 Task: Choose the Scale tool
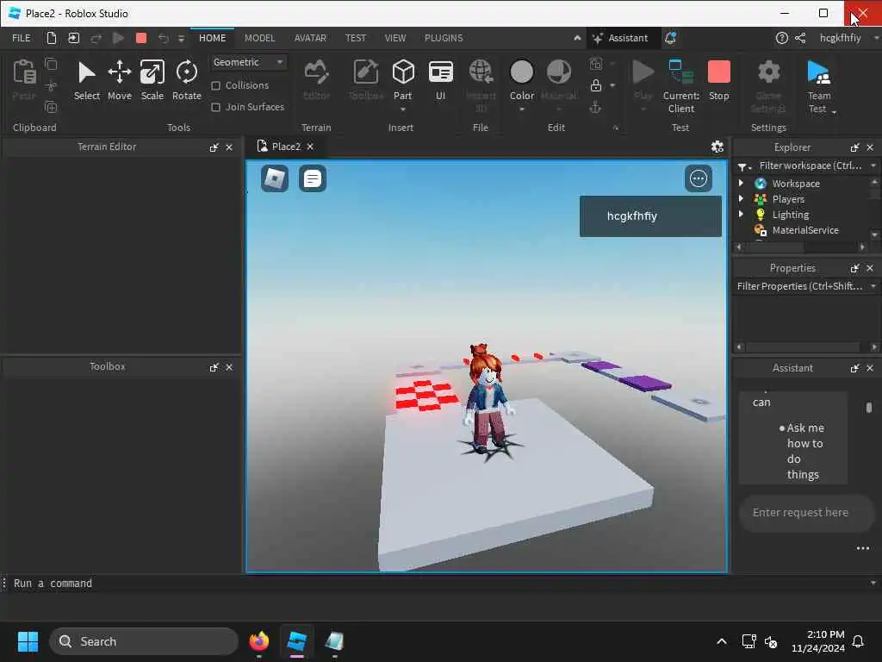(x=152, y=80)
